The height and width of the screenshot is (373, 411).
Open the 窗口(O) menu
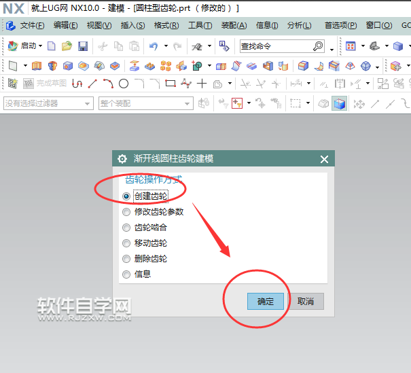(x=379, y=25)
